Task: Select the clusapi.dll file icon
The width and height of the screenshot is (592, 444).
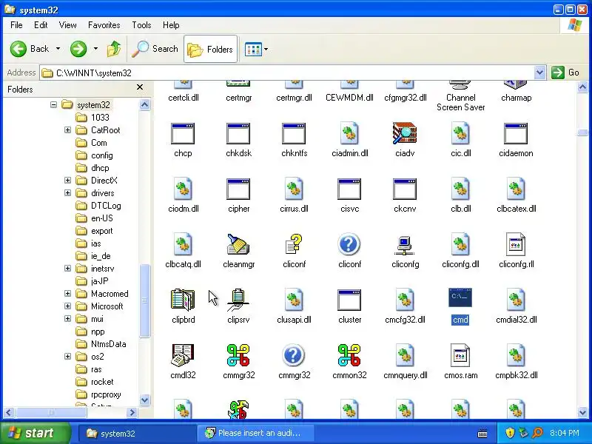Action: (294, 300)
